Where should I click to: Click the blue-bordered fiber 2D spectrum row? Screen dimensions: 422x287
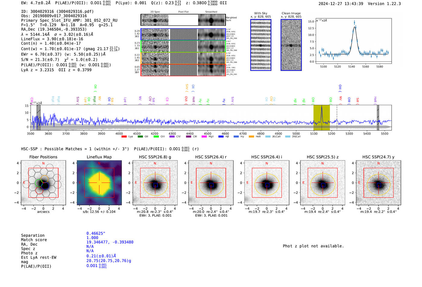tap(183, 34)
